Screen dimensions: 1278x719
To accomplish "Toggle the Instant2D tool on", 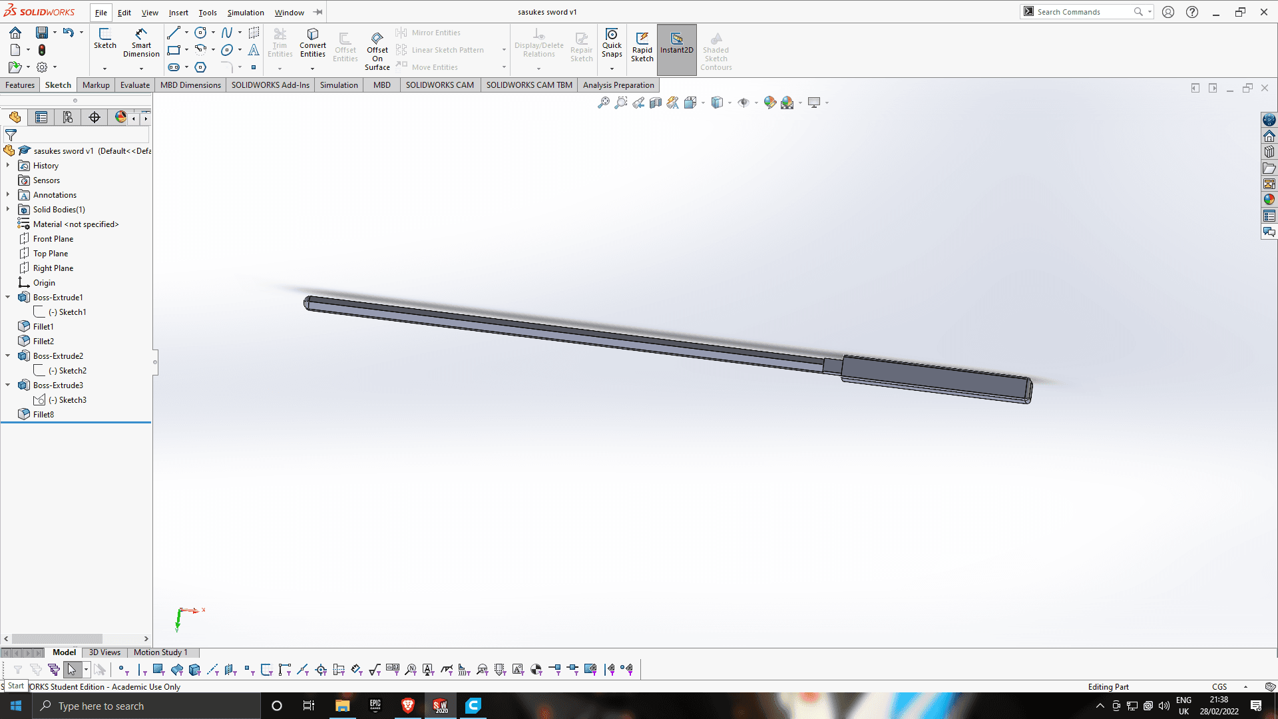I will 677,49.
